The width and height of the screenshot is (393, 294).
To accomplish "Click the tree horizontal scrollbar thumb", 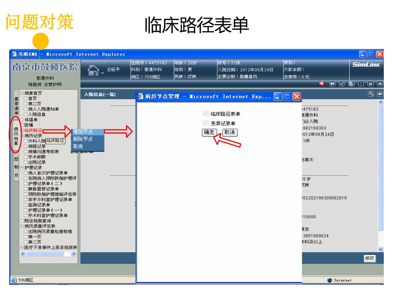I will tap(45, 254).
